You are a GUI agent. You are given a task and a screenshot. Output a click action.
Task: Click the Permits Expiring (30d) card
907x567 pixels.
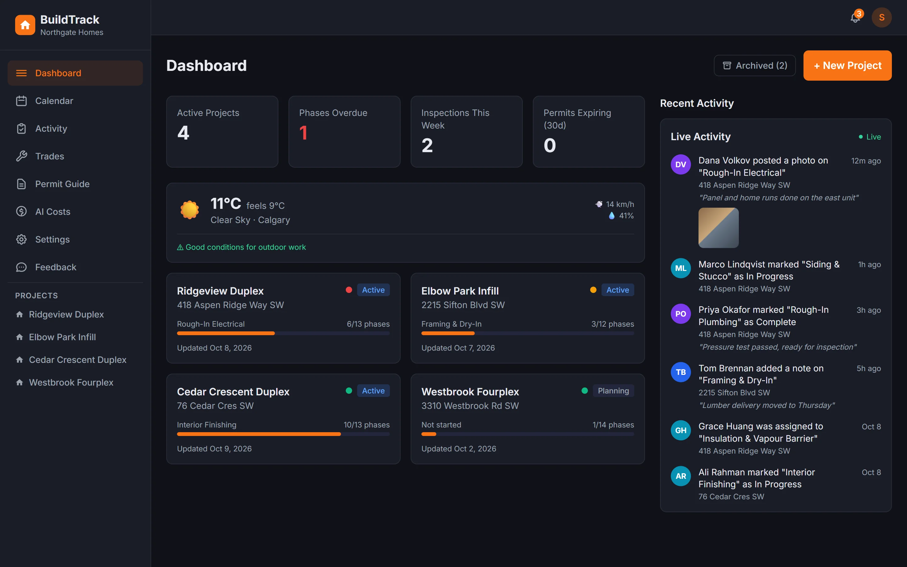[589, 132]
